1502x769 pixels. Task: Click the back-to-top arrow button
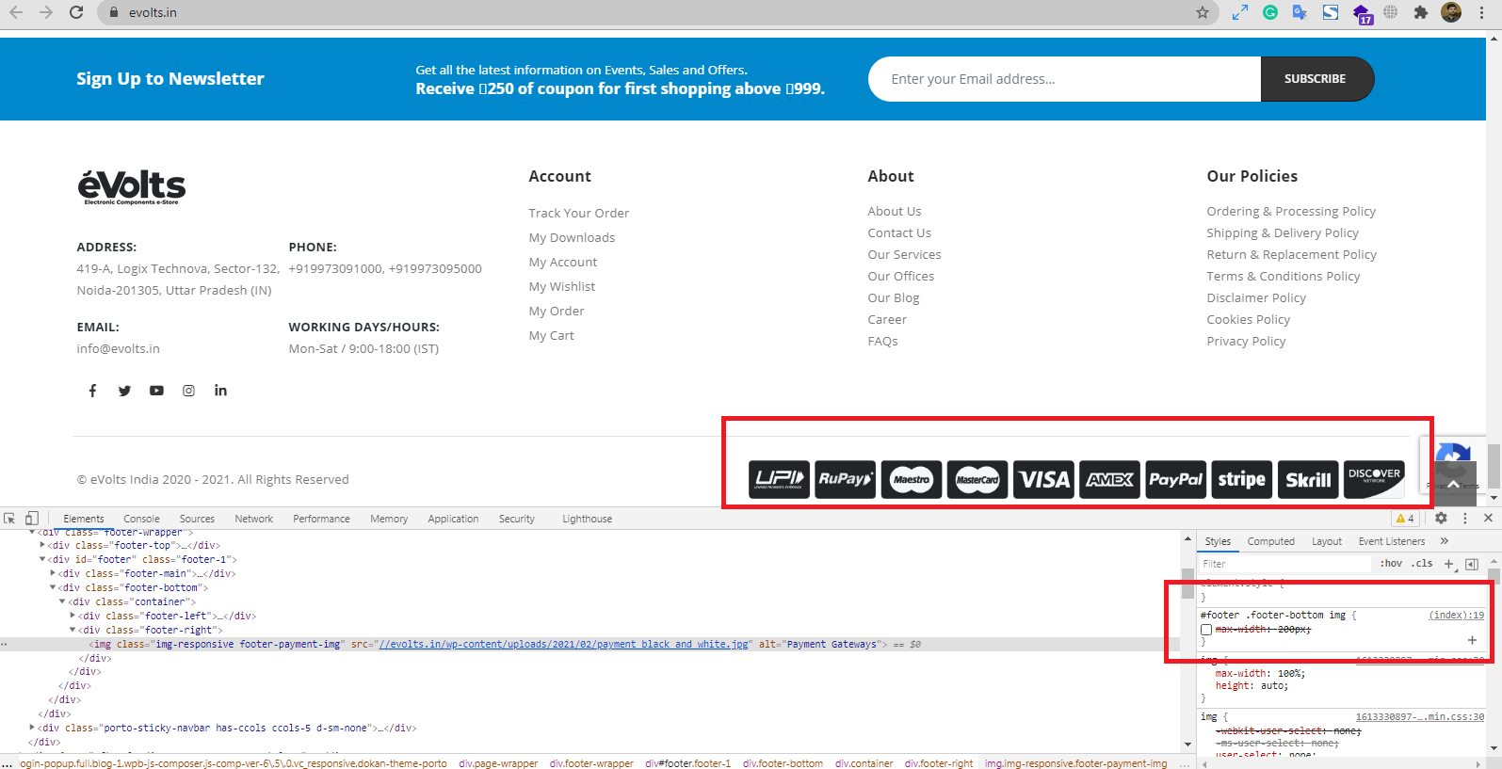1453,485
